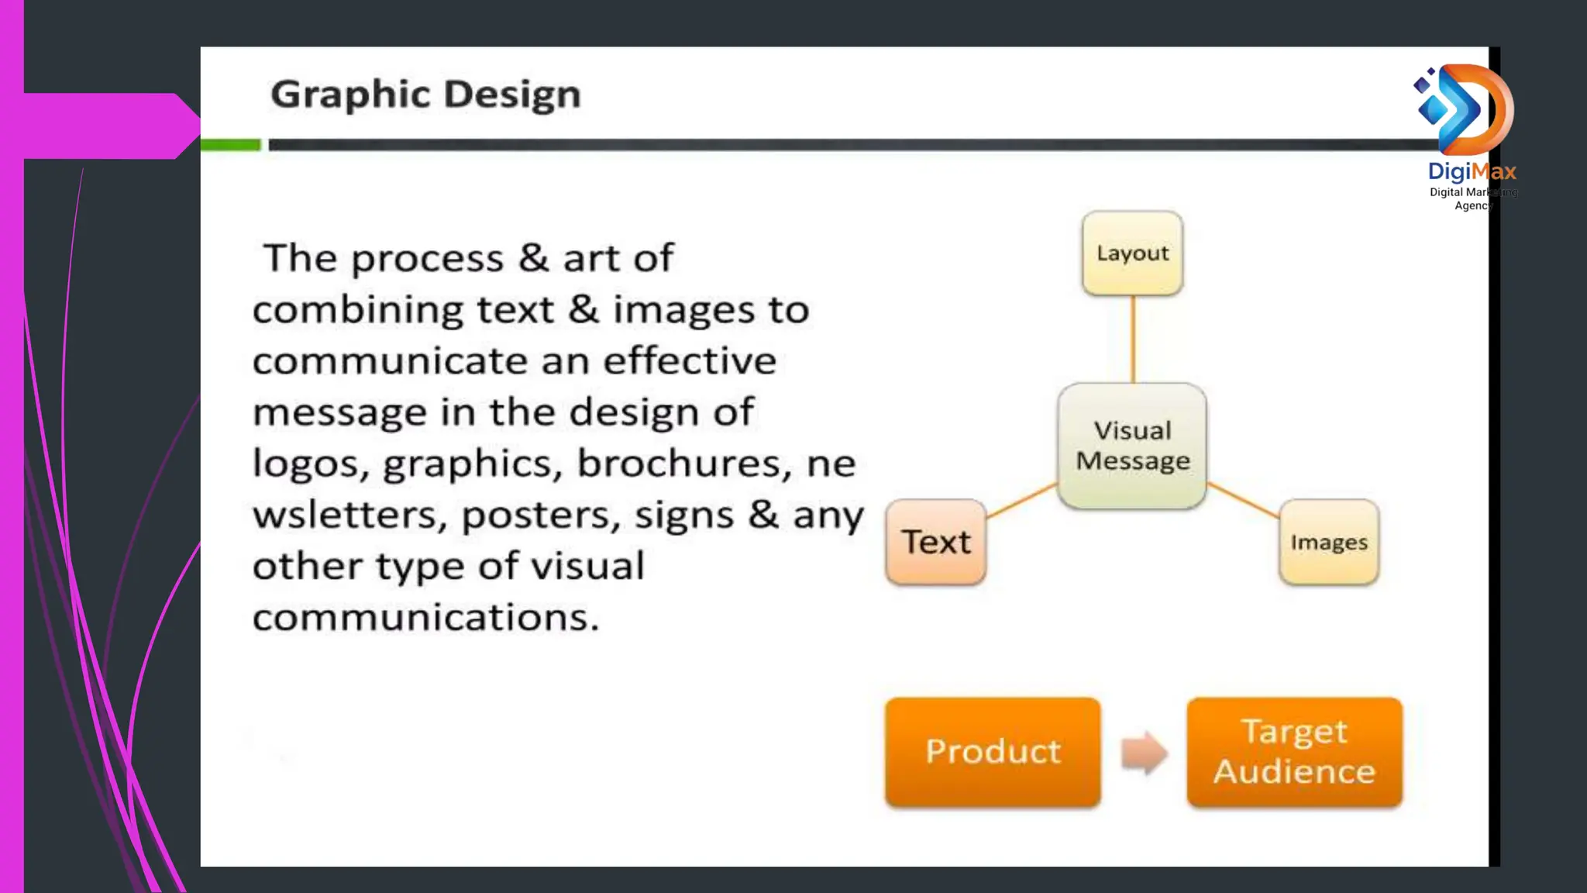Image resolution: width=1587 pixels, height=893 pixels.
Task: Click the green segment of the title underline
Action: [x=230, y=145]
